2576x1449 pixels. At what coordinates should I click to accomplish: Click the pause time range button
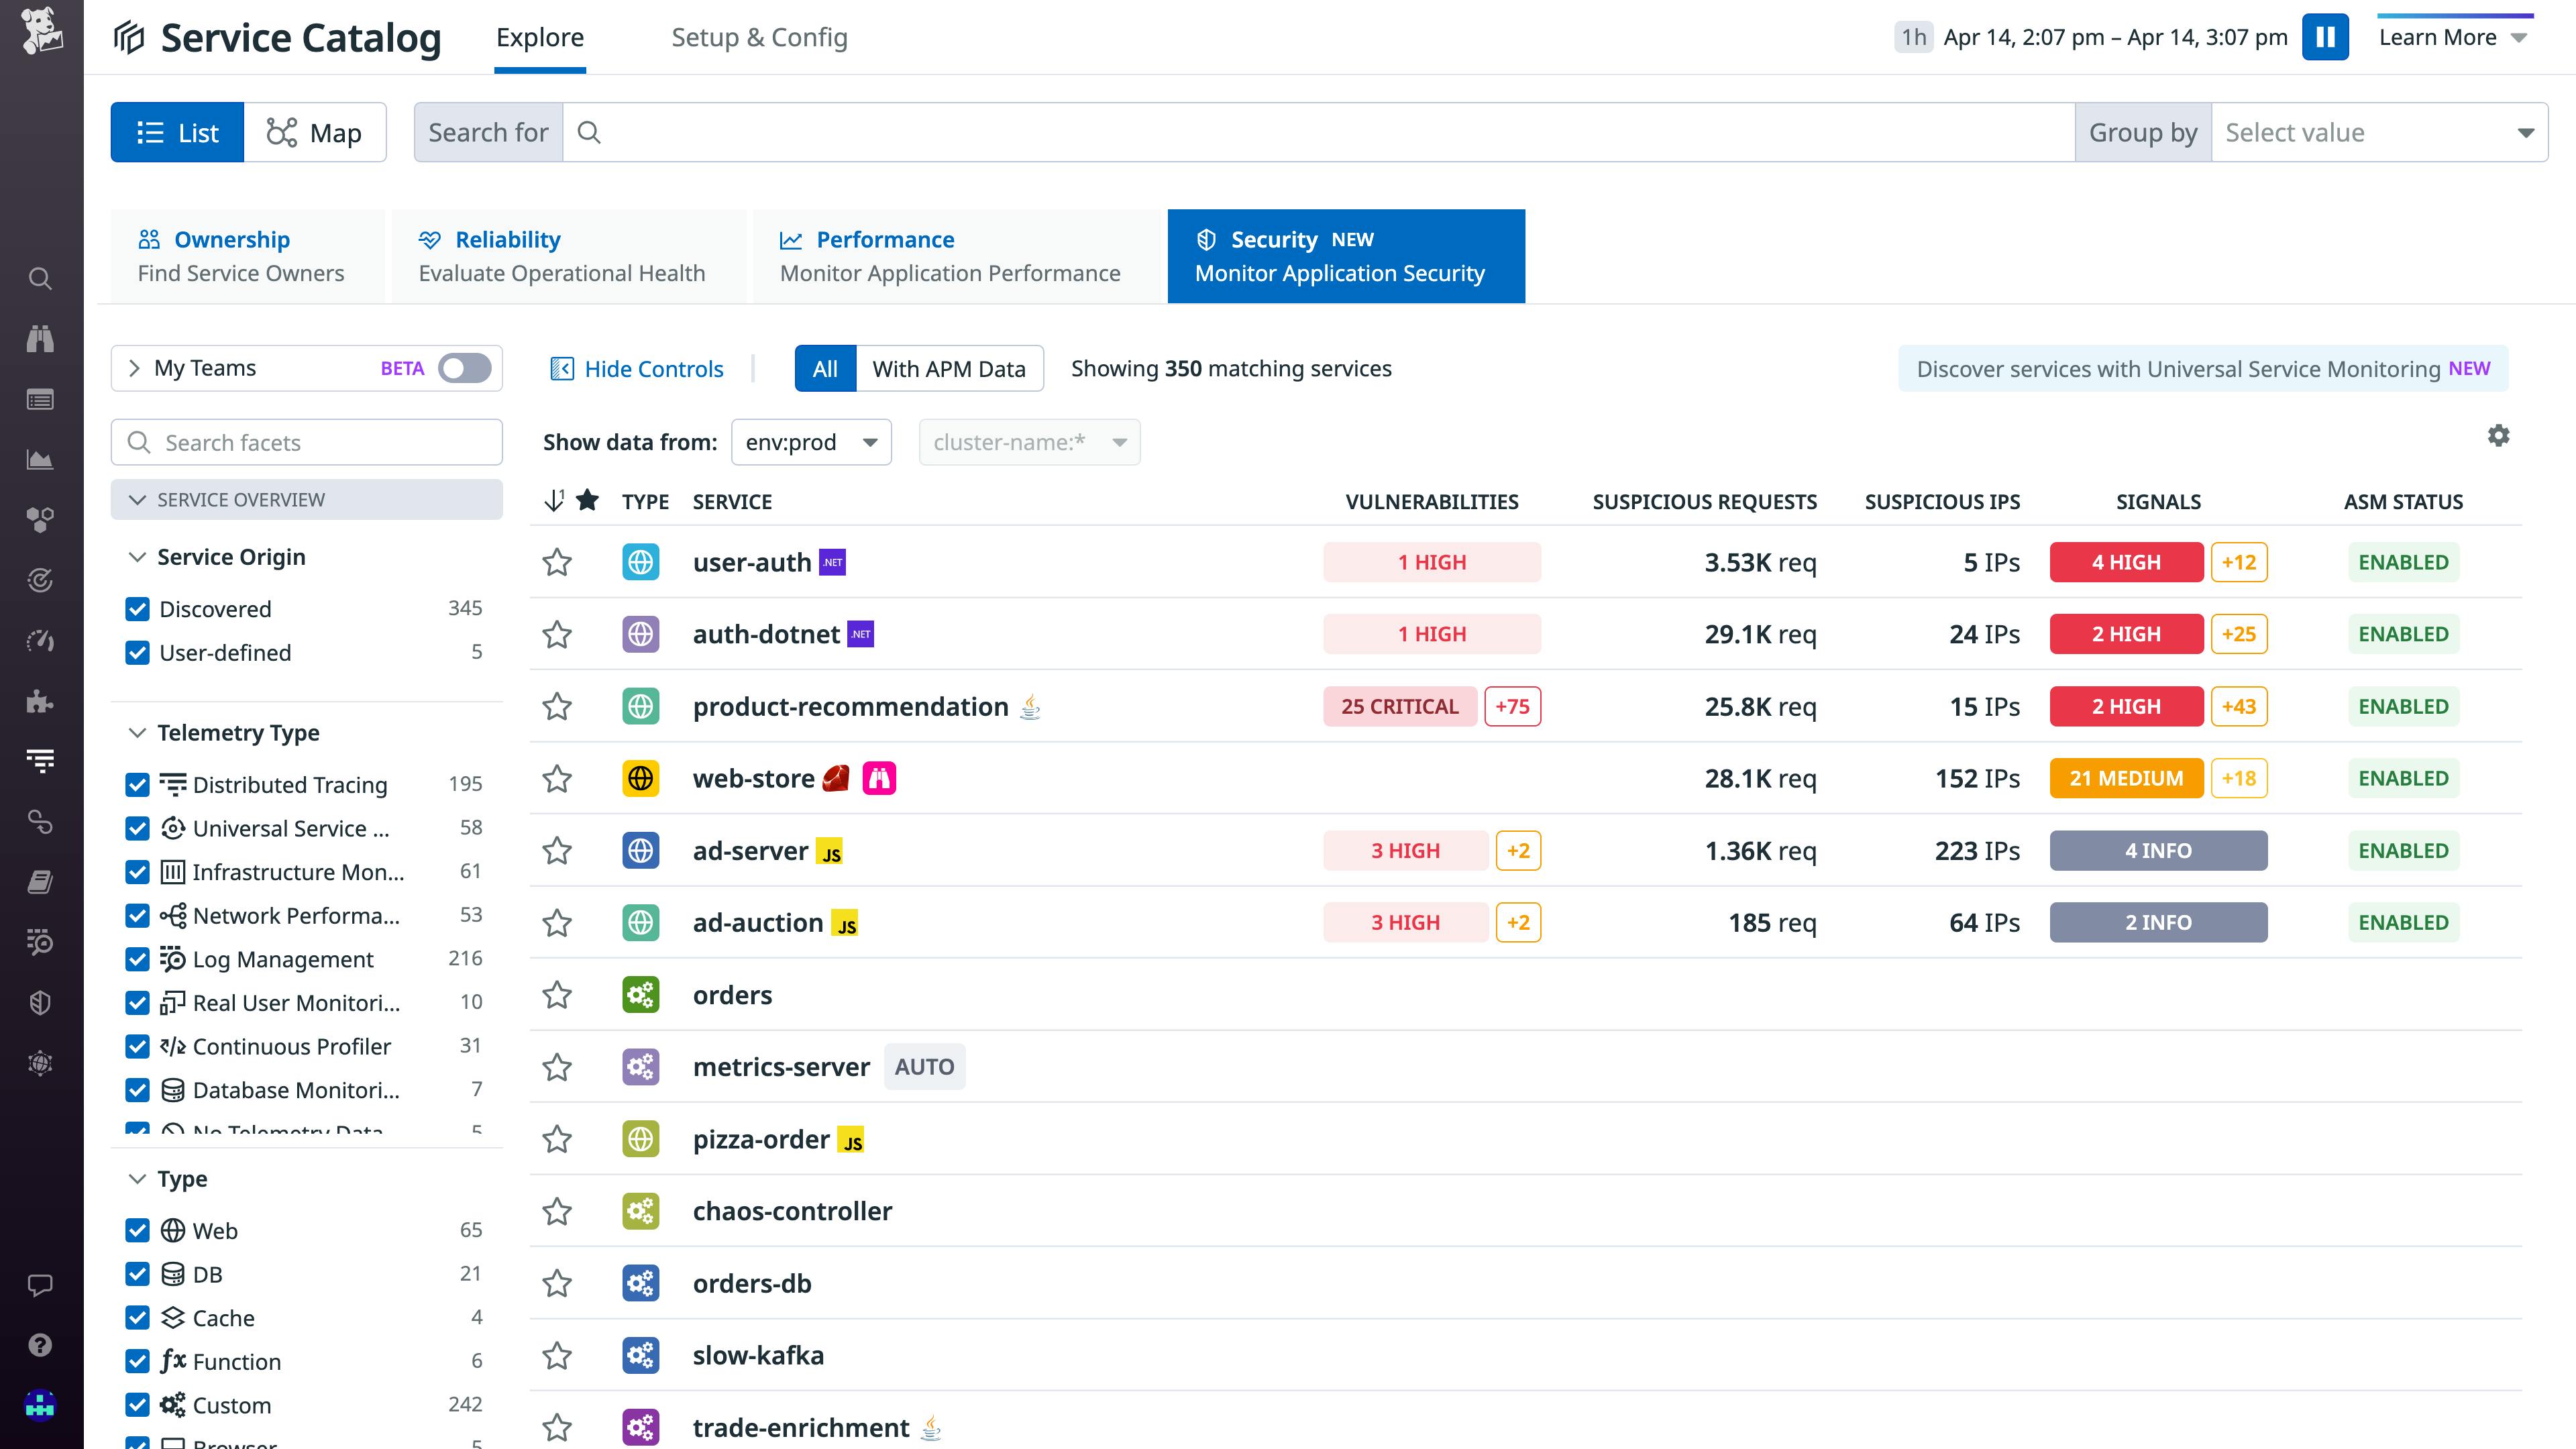click(x=2325, y=37)
